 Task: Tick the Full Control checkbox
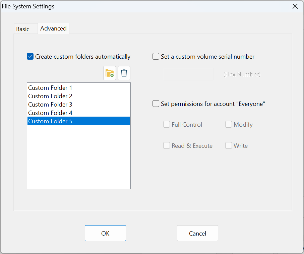(167, 124)
